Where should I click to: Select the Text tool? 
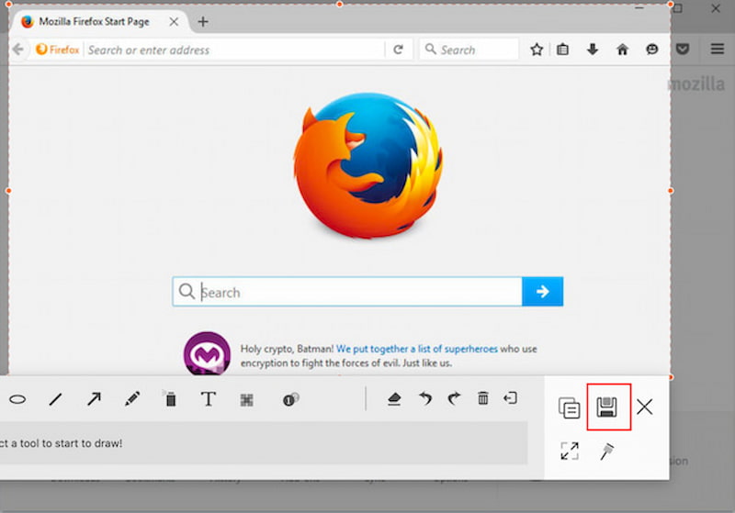[209, 399]
